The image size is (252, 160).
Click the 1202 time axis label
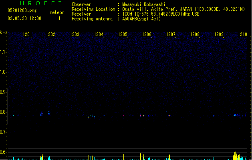point(50,34)
